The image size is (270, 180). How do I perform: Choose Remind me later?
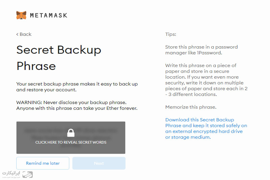(43, 163)
